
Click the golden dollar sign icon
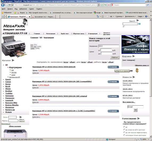point(137,70)
